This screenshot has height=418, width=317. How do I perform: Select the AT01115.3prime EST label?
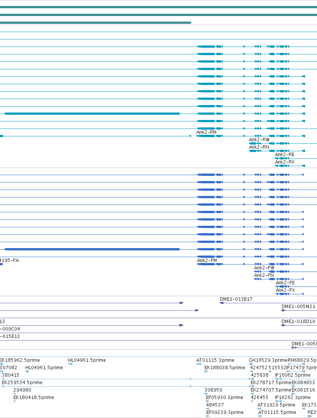pyautogui.click(x=215, y=360)
